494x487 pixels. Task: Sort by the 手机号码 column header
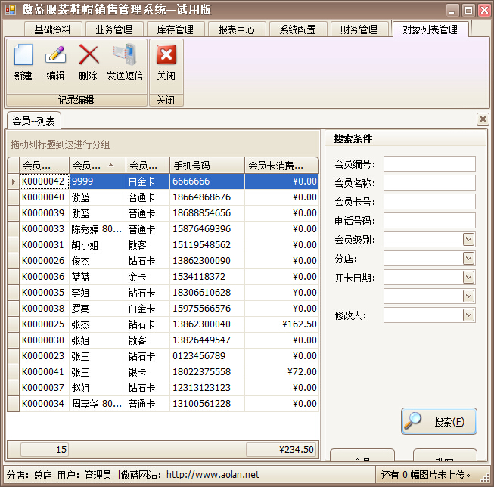[x=207, y=166]
